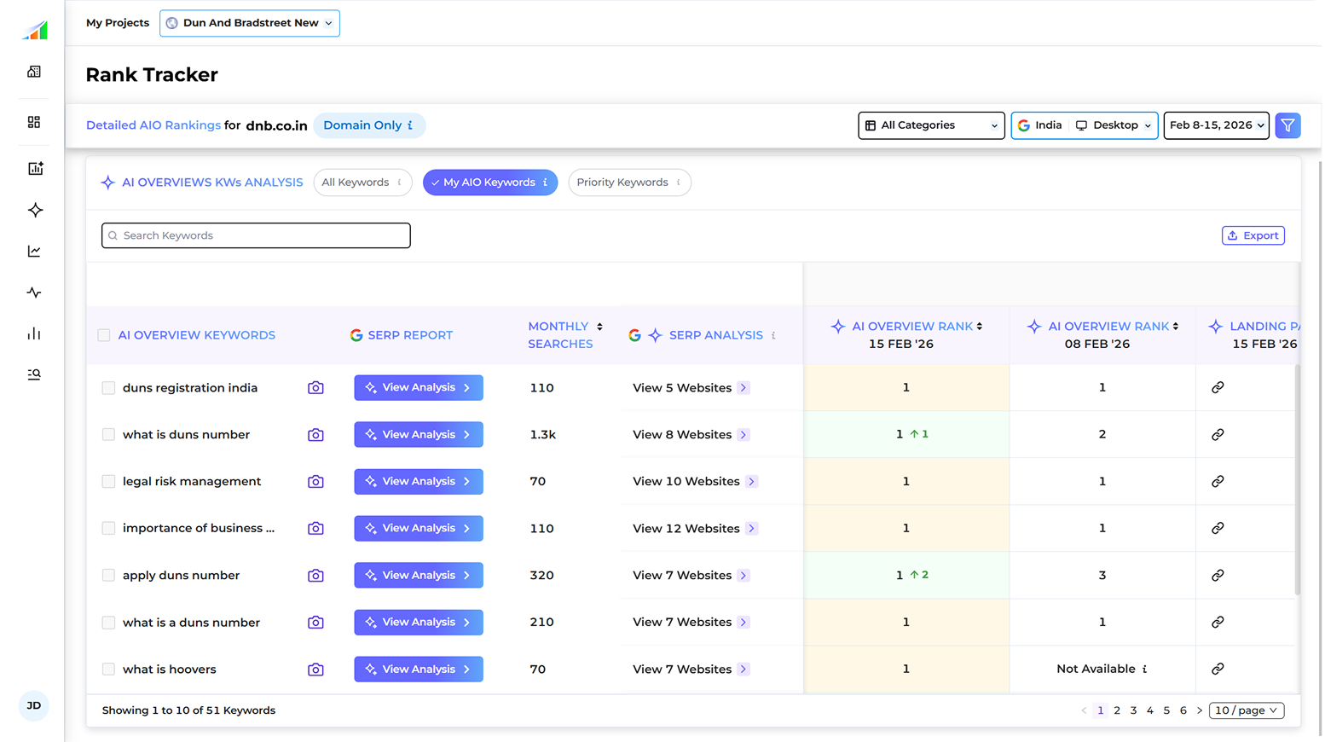Check the box for what is duns number

(x=108, y=435)
